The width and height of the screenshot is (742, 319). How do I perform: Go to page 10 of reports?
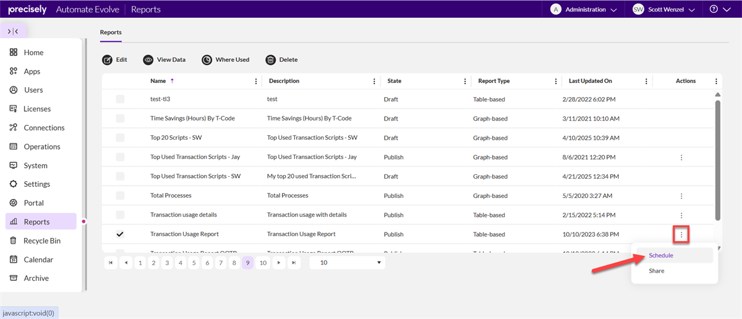point(263,263)
